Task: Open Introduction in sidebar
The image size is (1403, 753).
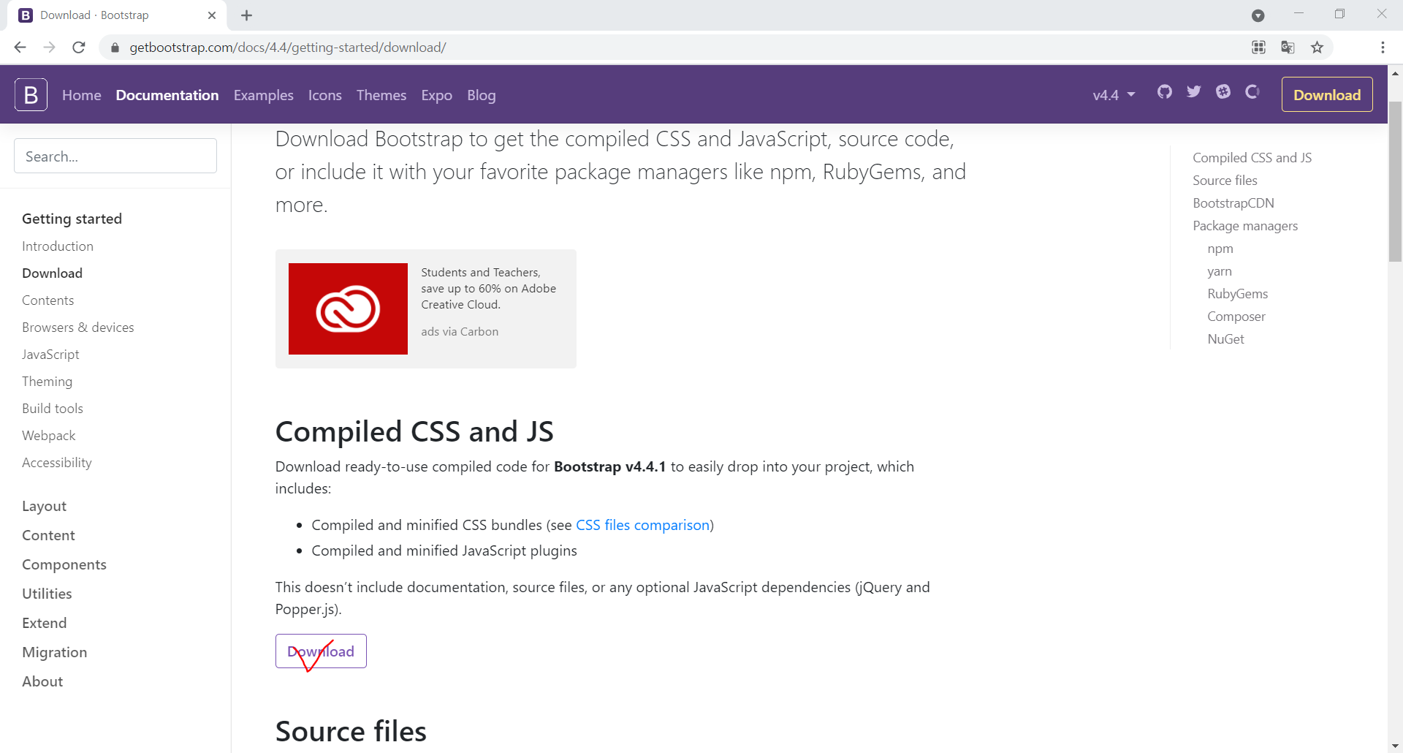Action: pos(58,246)
